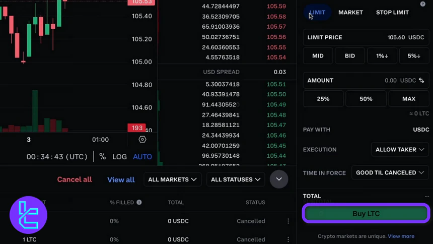Select MAX amount
The height and width of the screenshot is (244, 433).
pyautogui.click(x=409, y=99)
